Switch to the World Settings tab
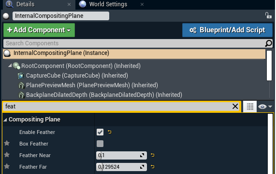Viewport: 276px width, 174px height. [x=108, y=4]
